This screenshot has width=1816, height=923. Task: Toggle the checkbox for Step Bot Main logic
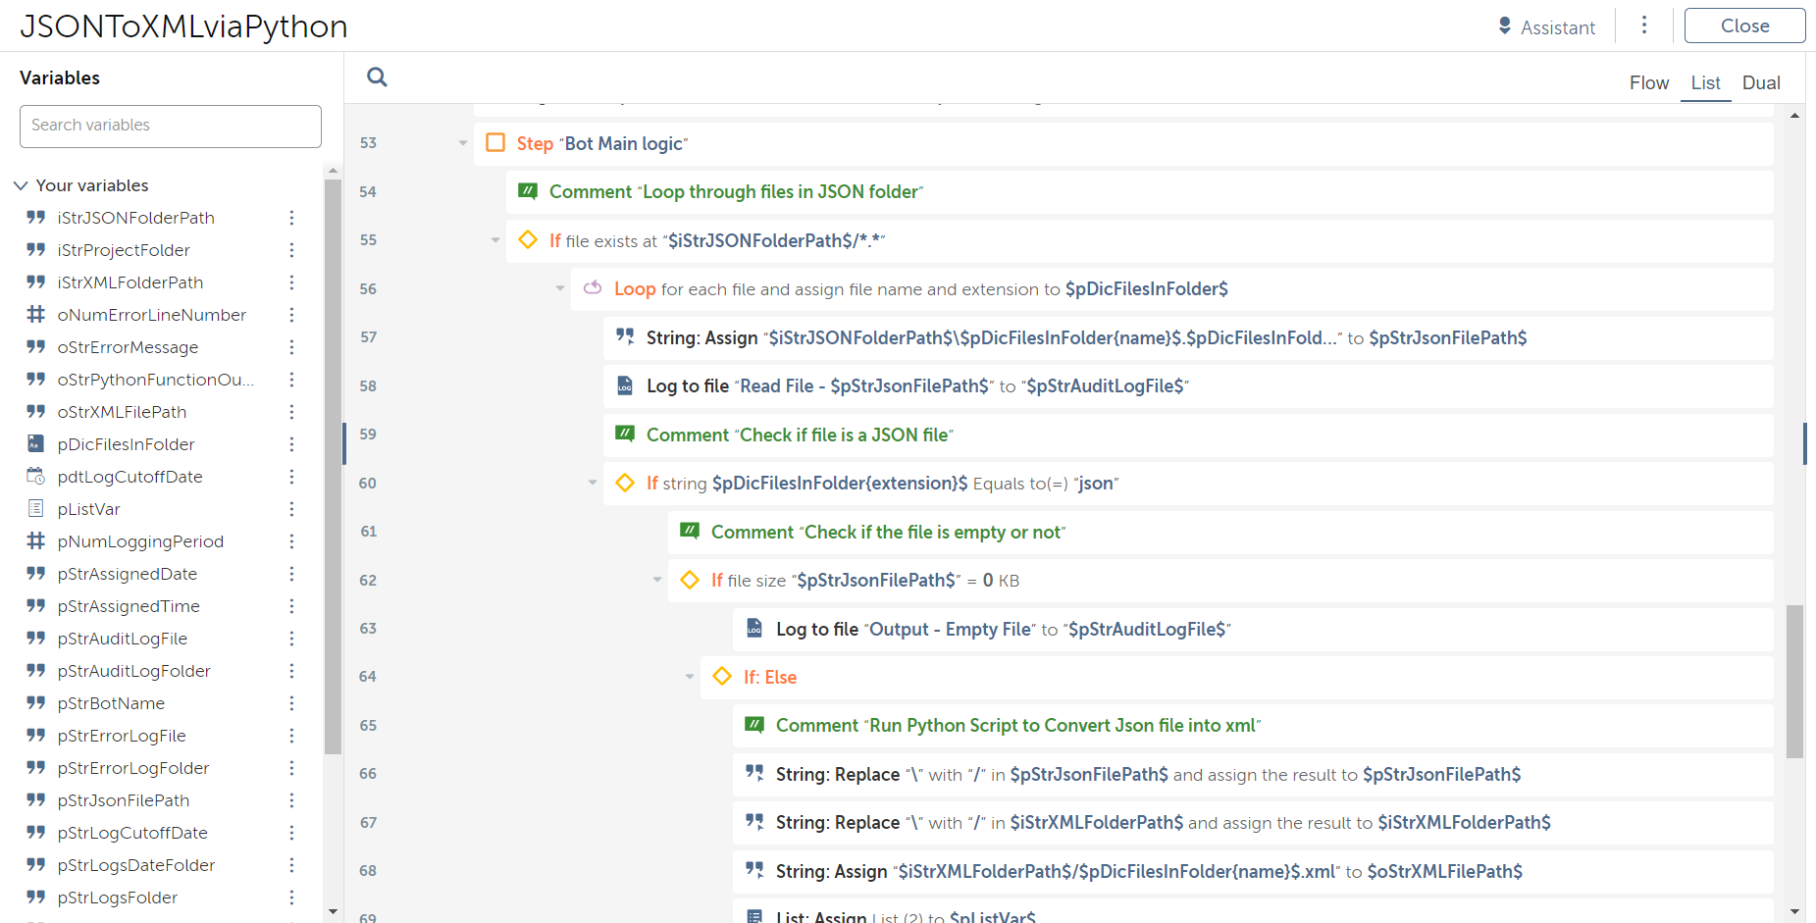[495, 143]
